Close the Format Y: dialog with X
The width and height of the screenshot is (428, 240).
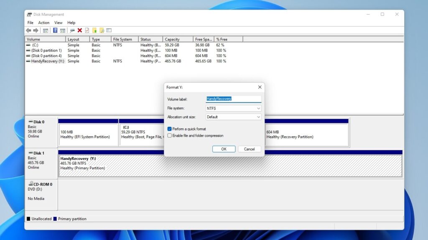pos(260,87)
